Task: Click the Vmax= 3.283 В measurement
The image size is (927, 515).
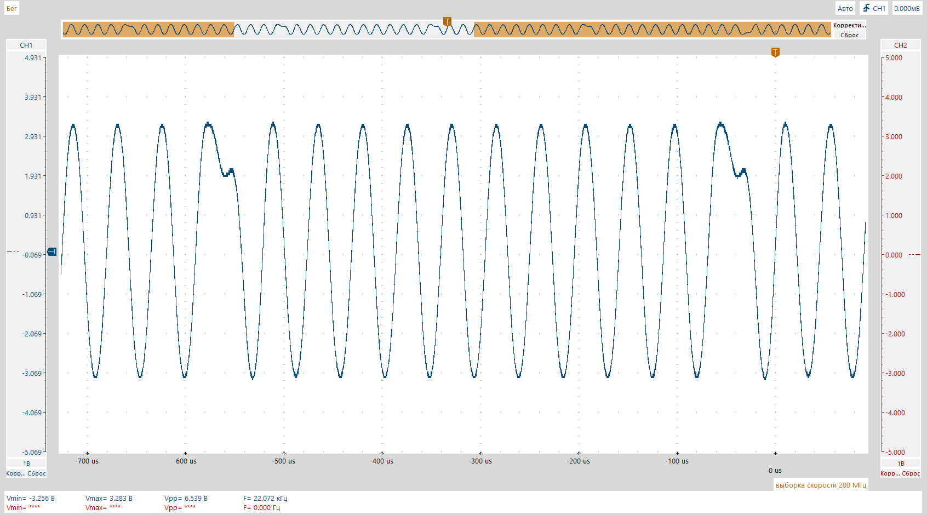Action: pyautogui.click(x=109, y=499)
